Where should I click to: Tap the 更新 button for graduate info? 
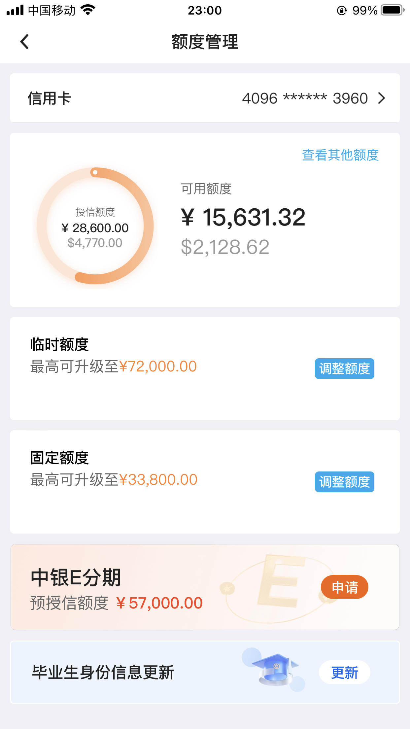tap(345, 672)
